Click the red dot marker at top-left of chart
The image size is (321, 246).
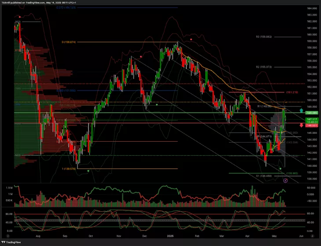tap(19, 17)
